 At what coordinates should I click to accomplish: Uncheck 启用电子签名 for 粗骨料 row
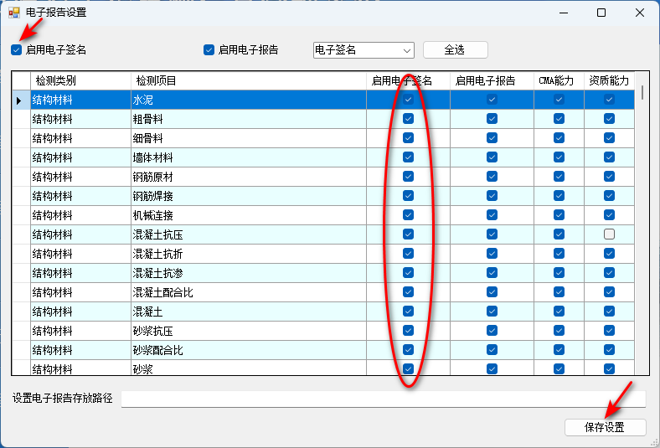[x=408, y=119]
